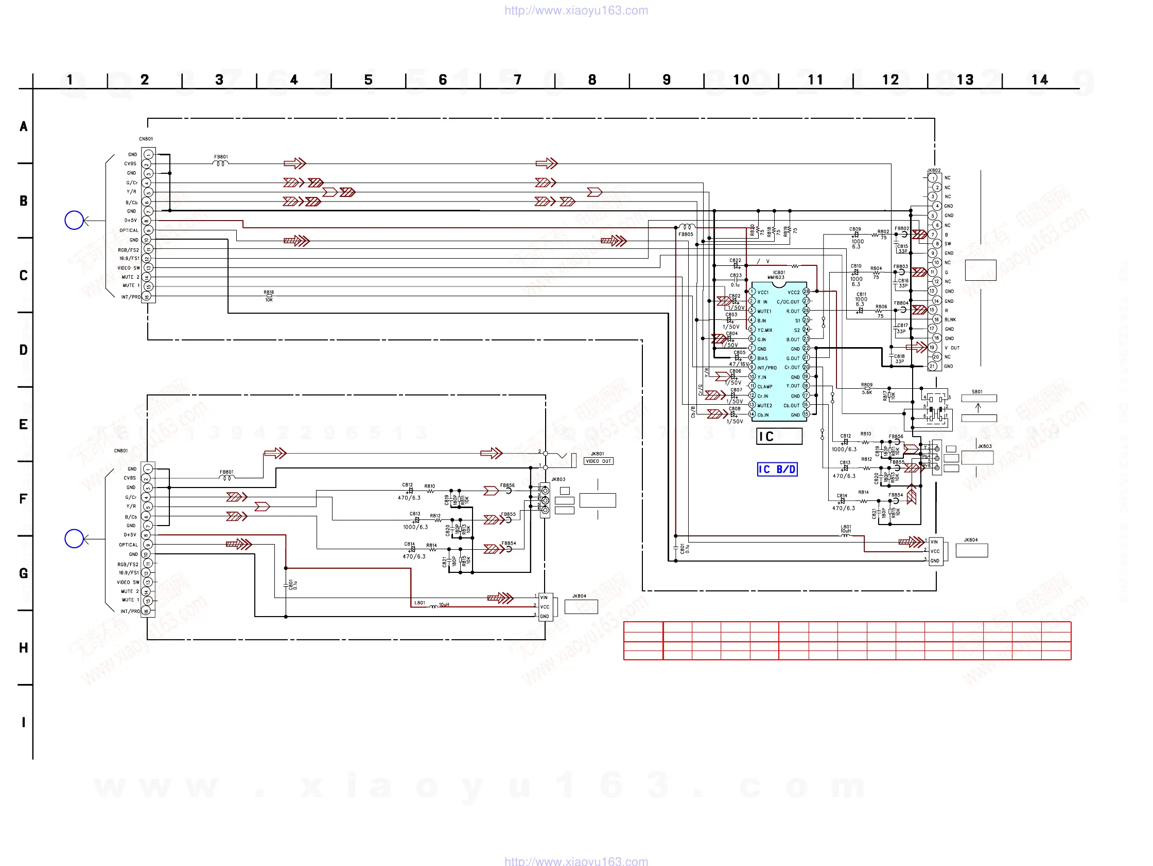
Task: Click the VIDEO OUT label under JK801
Action: click(599, 461)
